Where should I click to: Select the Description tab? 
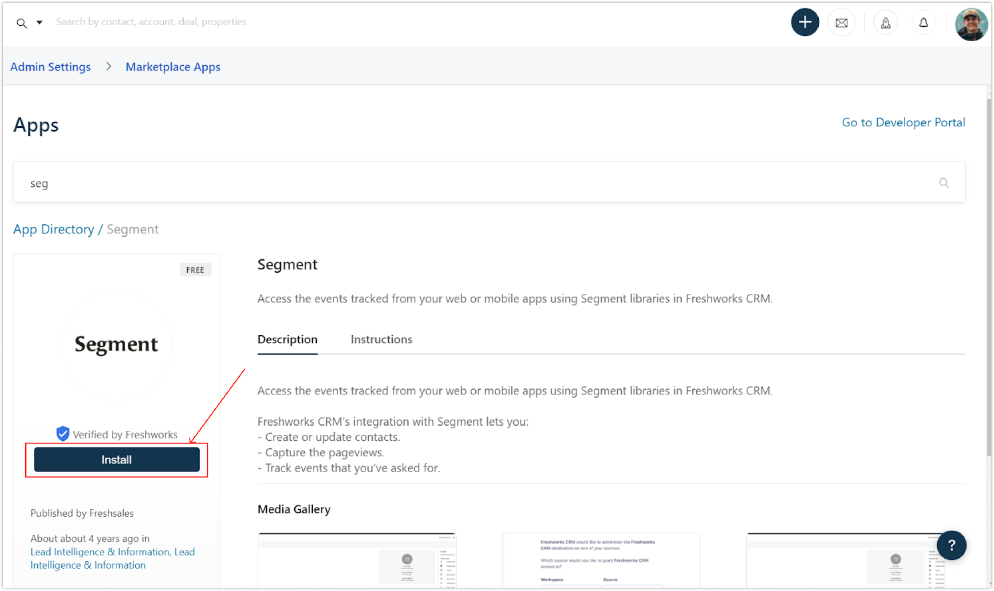pyautogui.click(x=287, y=339)
